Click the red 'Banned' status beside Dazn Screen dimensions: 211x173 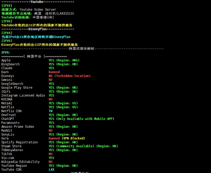(x=54, y=72)
